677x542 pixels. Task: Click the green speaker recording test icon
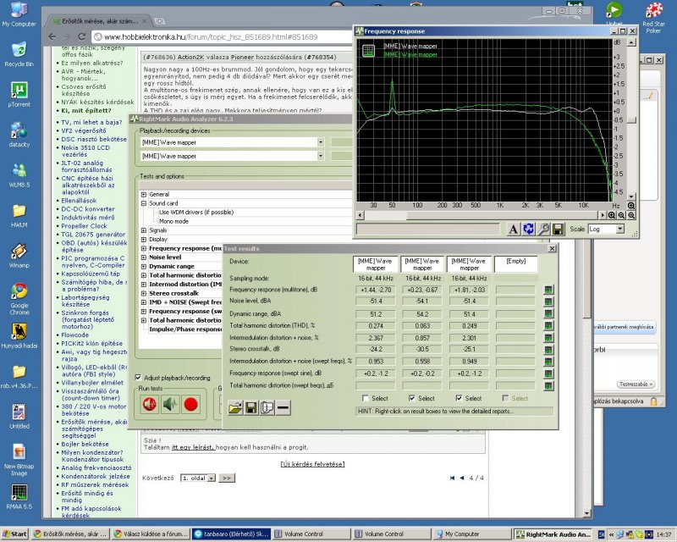tap(170, 405)
